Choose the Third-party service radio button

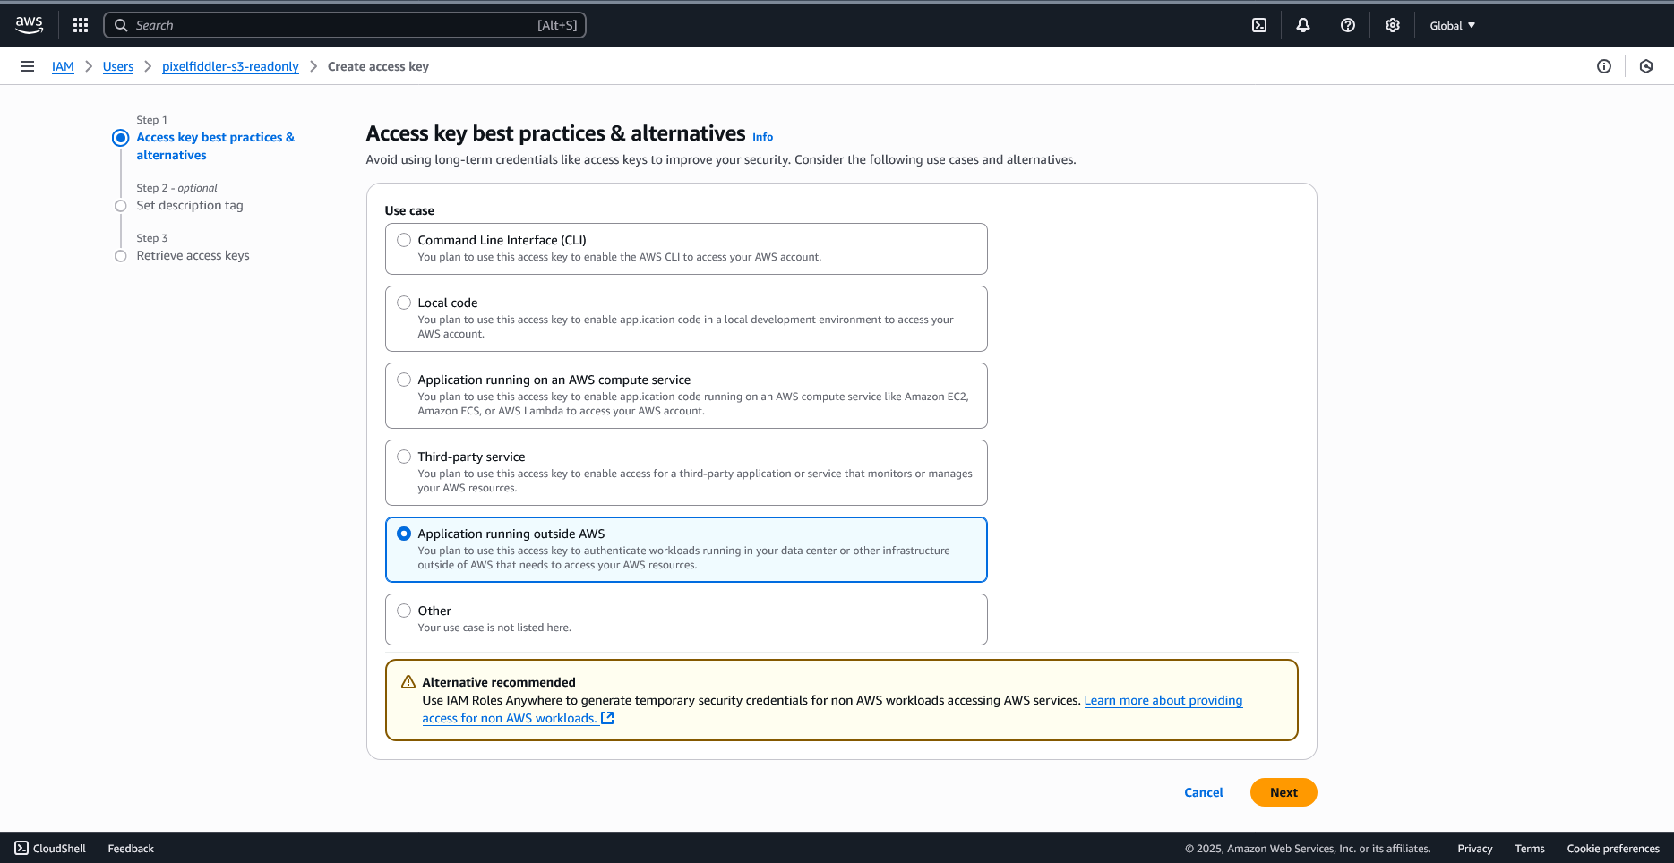click(x=404, y=457)
